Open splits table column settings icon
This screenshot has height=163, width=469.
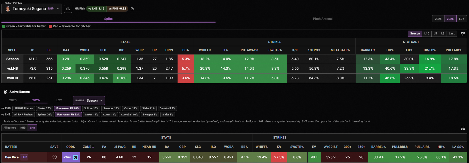[x=463, y=34]
